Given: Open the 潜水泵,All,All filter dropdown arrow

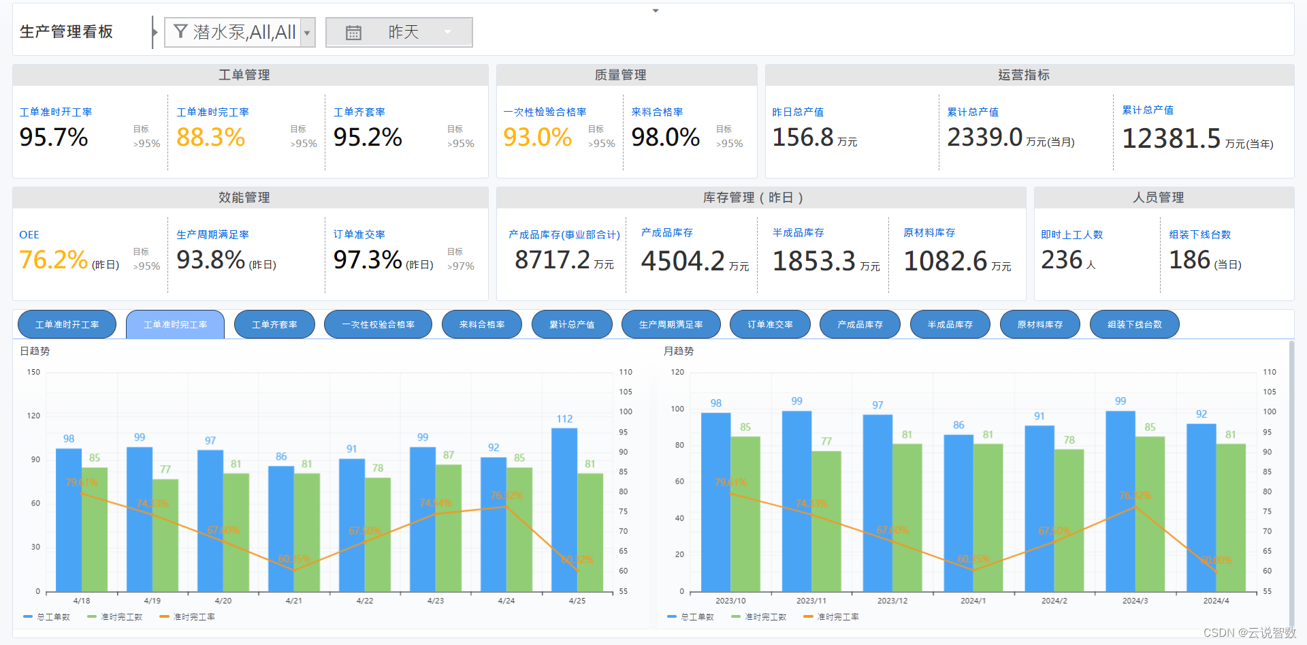Looking at the screenshot, I should (x=307, y=33).
